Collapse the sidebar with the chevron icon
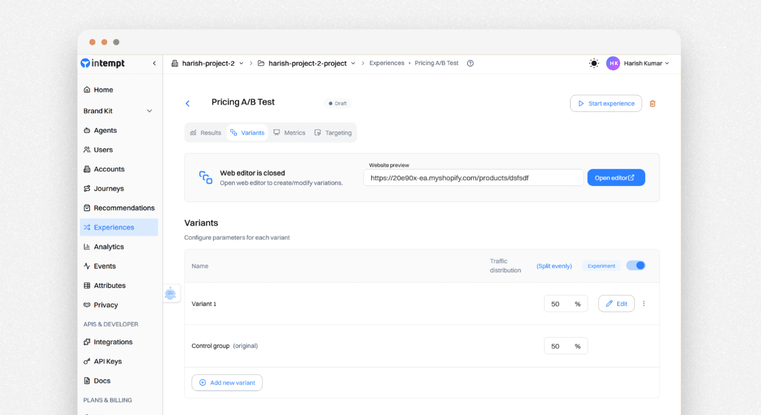 (154, 63)
